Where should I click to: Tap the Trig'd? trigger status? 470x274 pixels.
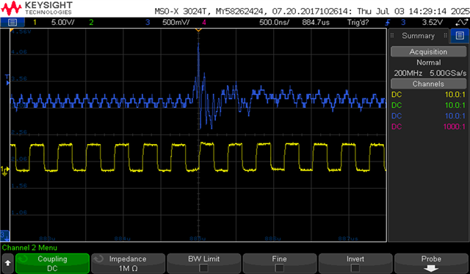point(358,23)
